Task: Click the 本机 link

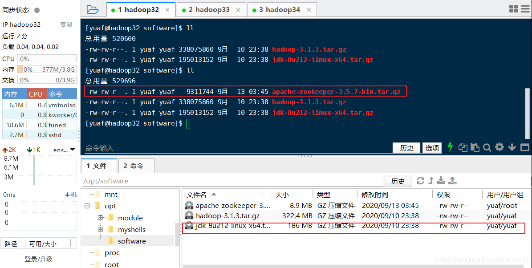Action: click(71, 195)
